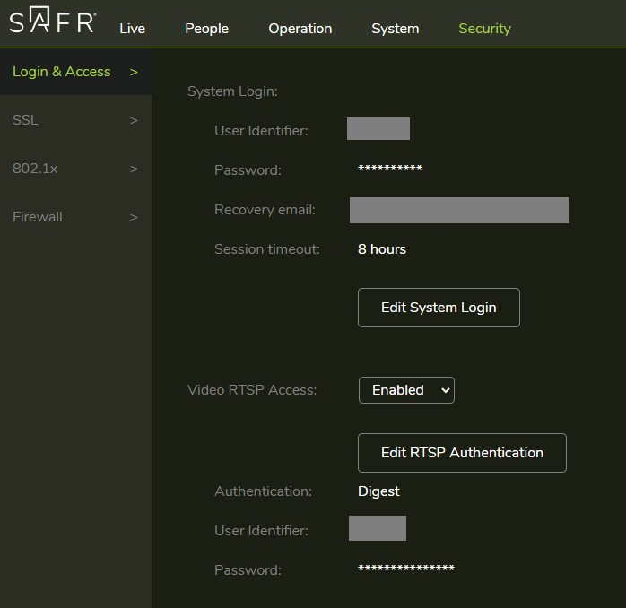Screen dimensions: 626x608
Task: Click the arrow beside Login & Access
Action: click(134, 72)
